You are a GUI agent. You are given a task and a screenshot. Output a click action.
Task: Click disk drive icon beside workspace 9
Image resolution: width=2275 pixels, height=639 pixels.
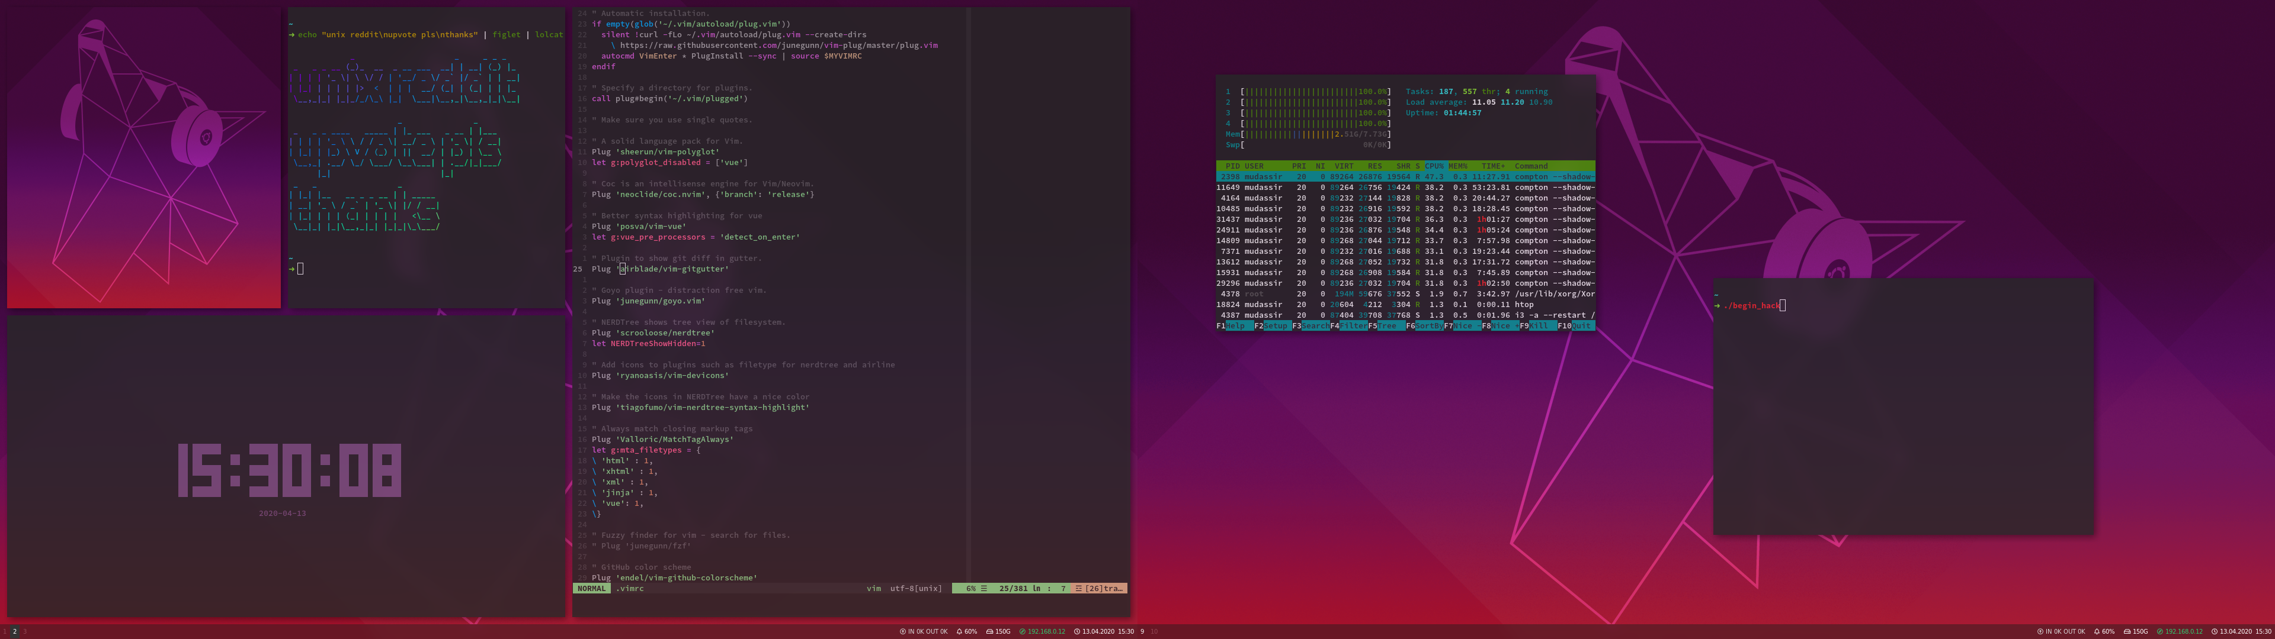coord(989,632)
